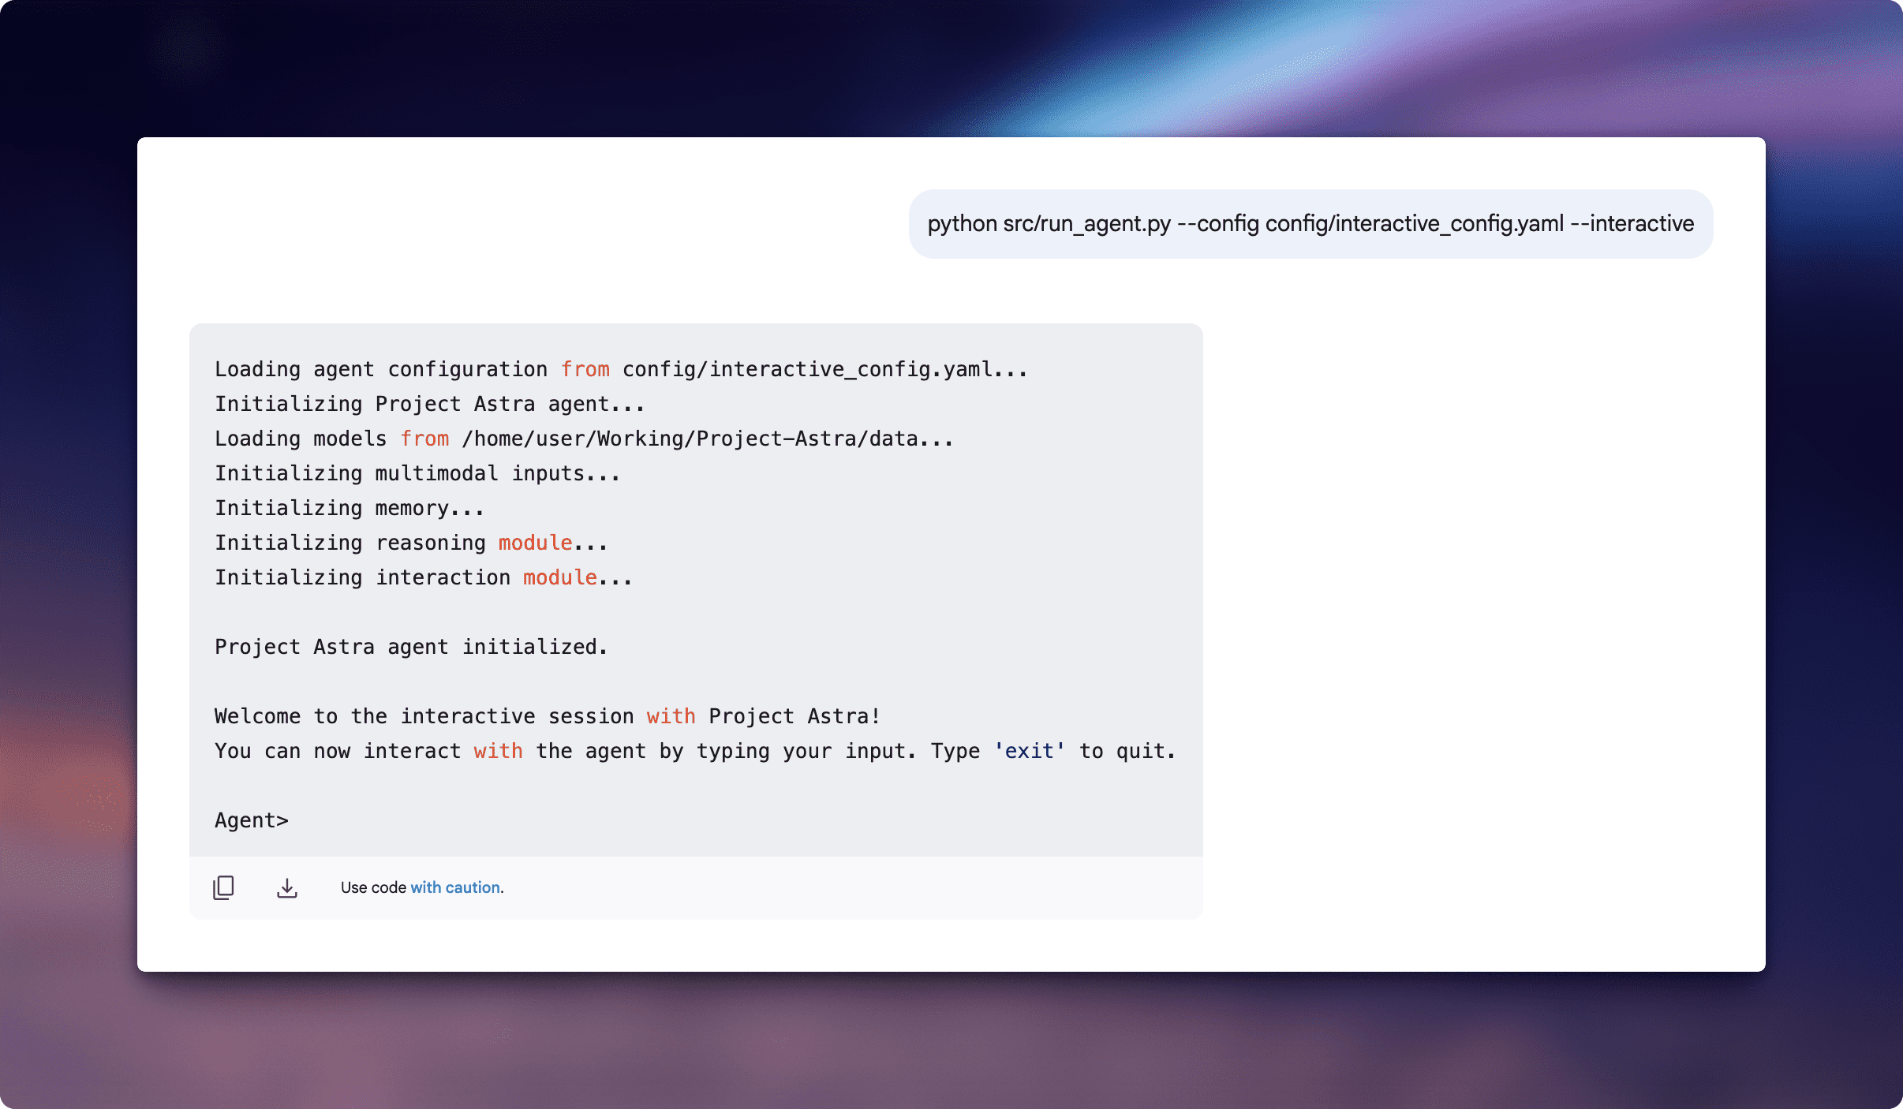Screen dimensions: 1903x1109
Task: Click 'Initializing interaction module...' line
Action: point(423,577)
